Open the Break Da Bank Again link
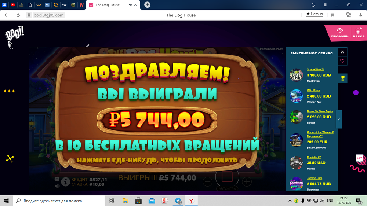 (320, 111)
